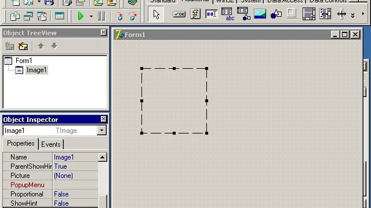This screenshot has width=371, height=208.
Task: Switch to the Win32 palette tab
Action: [225, 1]
